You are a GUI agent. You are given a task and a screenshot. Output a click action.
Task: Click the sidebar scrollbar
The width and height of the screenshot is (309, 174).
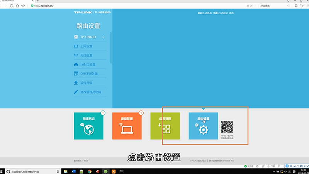pos(111,48)
